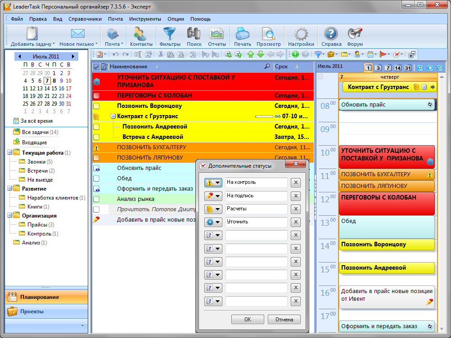This screenshot has width=451, height=338.
Task: Toggle checkbox for ПЕРЕГОВОРЫ С КОЛОБАН task
Action: click(96, 96)
